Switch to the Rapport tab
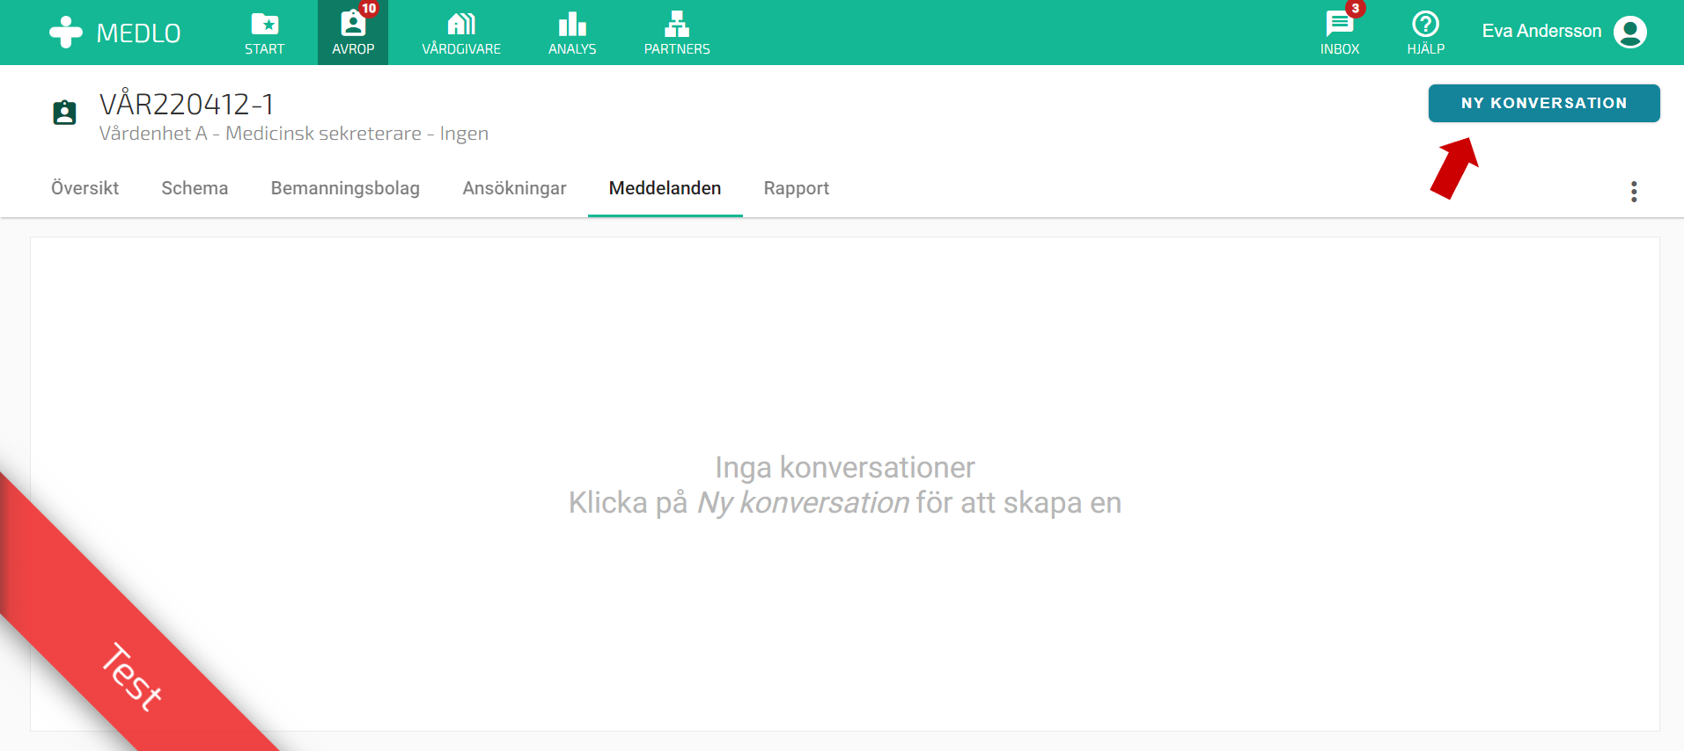1684x751 pixels. [796, 188]
